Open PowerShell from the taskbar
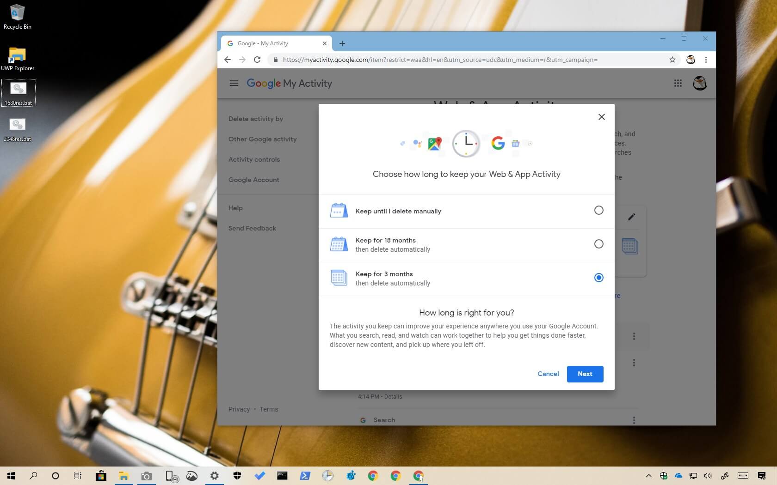777x485 pixels. 305,475
